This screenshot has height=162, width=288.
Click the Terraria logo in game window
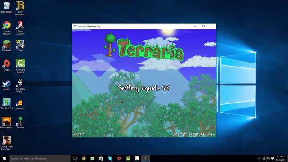pyautogui.click(x=144, y=47)
